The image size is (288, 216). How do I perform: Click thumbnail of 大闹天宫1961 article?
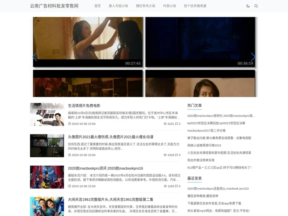coord(47,206)
